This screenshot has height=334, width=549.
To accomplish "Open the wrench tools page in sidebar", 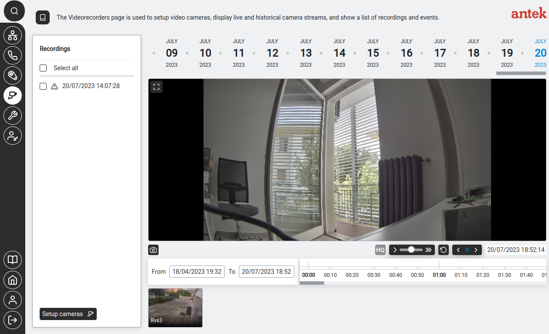I will coord(13,116).
